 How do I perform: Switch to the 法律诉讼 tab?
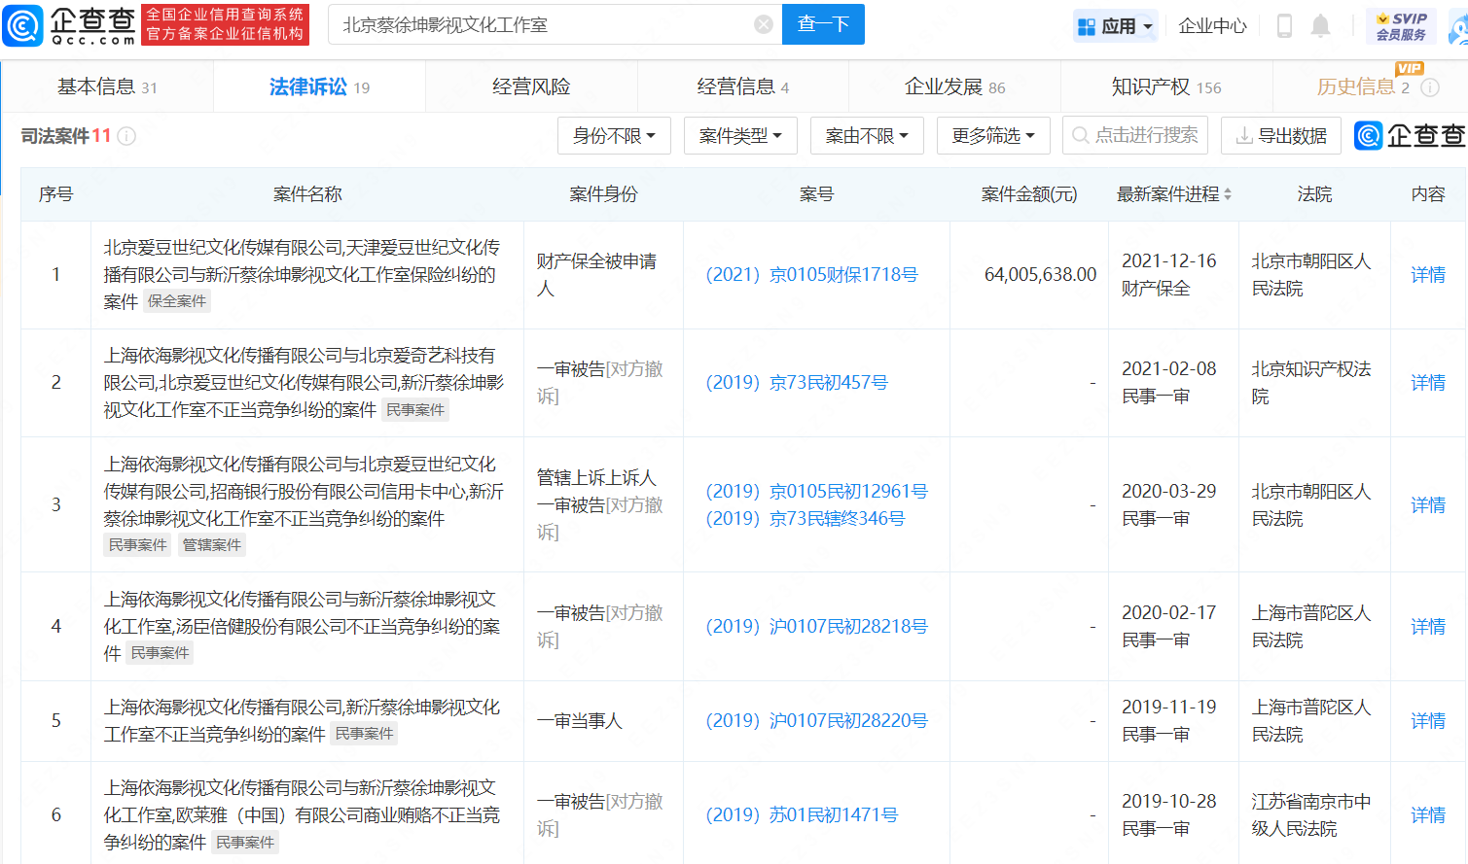tap(319, 87)
